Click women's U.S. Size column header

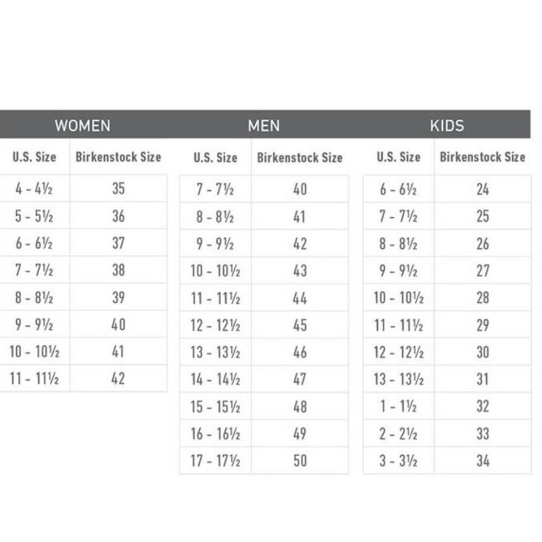[34, 157]
